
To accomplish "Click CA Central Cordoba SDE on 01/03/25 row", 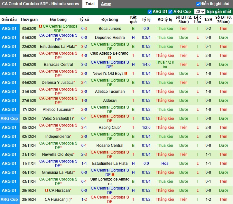I will click(x=58, y=38).
